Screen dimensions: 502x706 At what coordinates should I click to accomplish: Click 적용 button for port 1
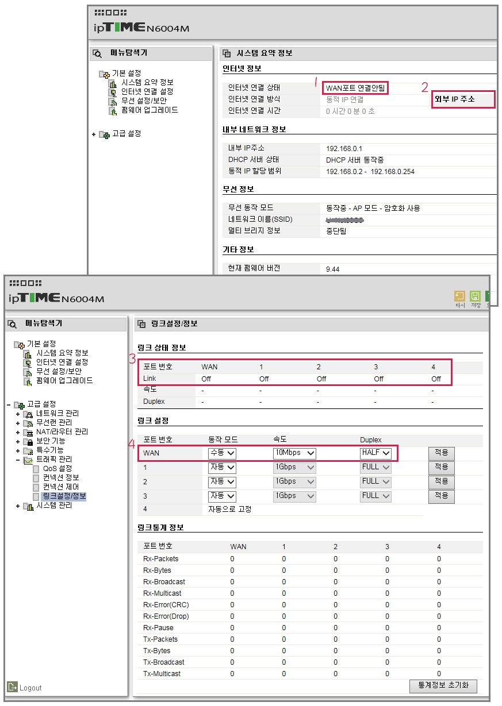(441, 467)
